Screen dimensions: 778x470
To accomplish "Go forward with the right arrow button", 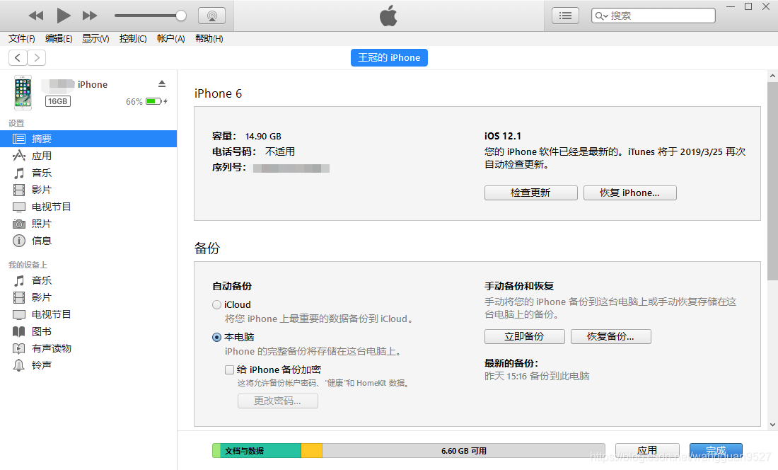I will tap(37, 57).
